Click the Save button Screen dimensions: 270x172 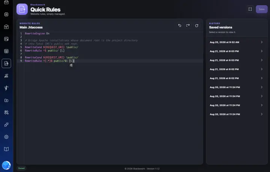click(x=262, y=9)
